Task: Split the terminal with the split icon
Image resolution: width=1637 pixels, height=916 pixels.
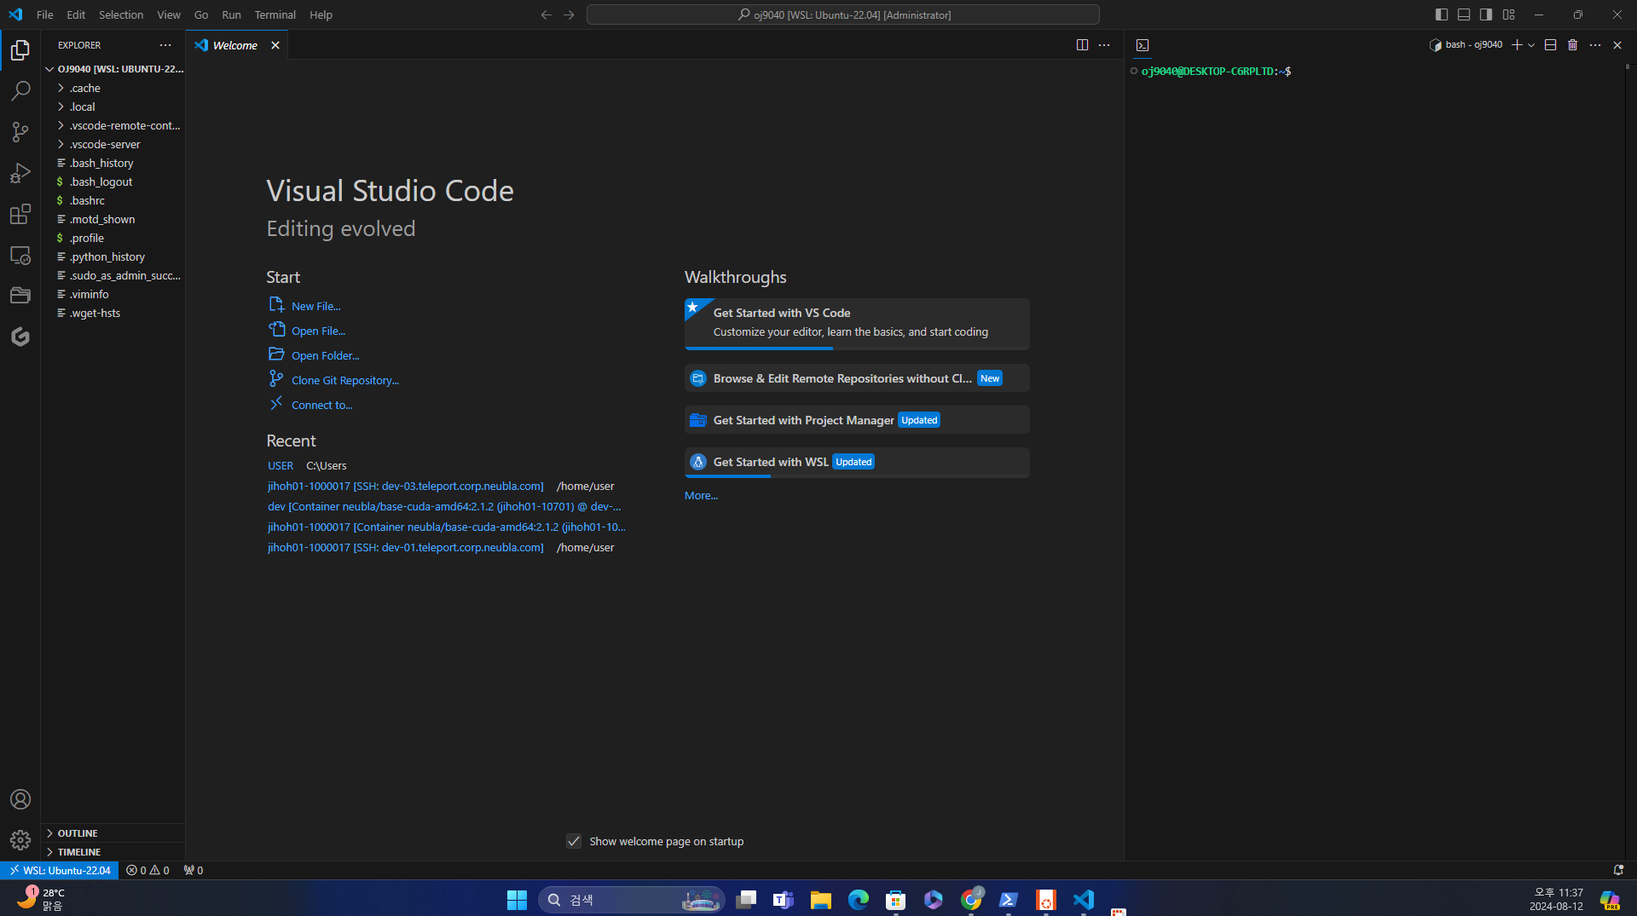Action: coord(1551,45)
